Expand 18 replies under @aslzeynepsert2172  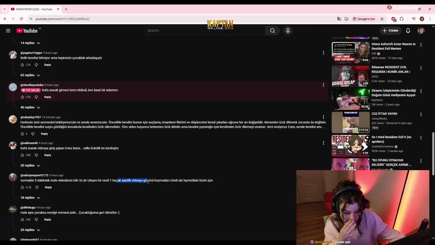pyautogui.click(x=30, y=198)
